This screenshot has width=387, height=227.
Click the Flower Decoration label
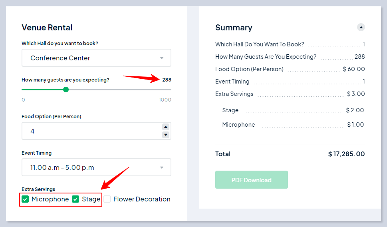coord(142,199)
